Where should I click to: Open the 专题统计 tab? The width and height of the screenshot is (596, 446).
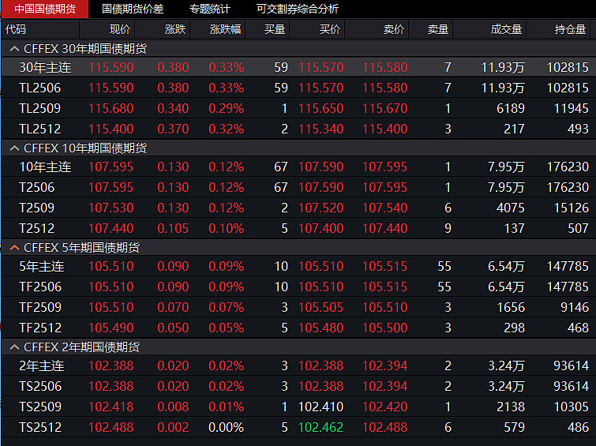209,9
